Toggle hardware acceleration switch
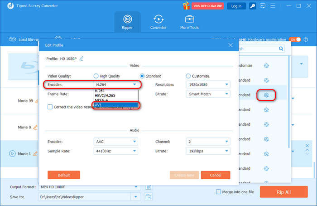The width and height of the screenshot is (317, 206). pos(295,39)
